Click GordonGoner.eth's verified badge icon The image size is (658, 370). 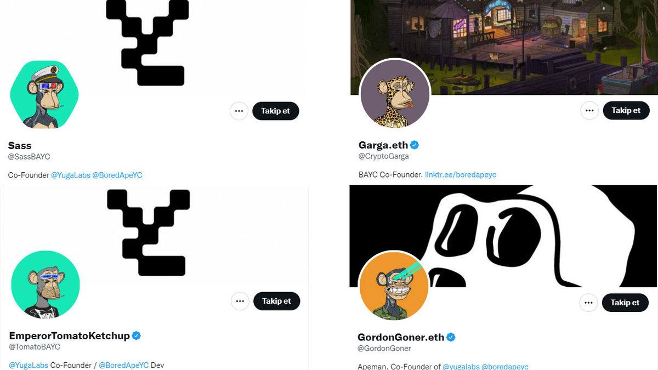[451, 337]
